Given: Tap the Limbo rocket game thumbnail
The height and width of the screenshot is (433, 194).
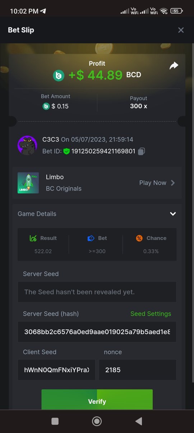Looking at the screenshot, I should [x=28, y=183].
